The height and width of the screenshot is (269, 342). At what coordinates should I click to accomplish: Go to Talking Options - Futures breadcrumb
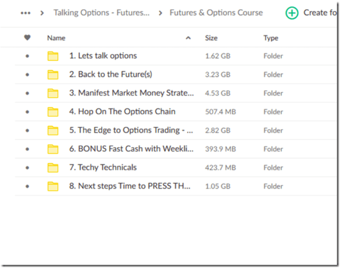pyautogui.click(x=101, y=13)
